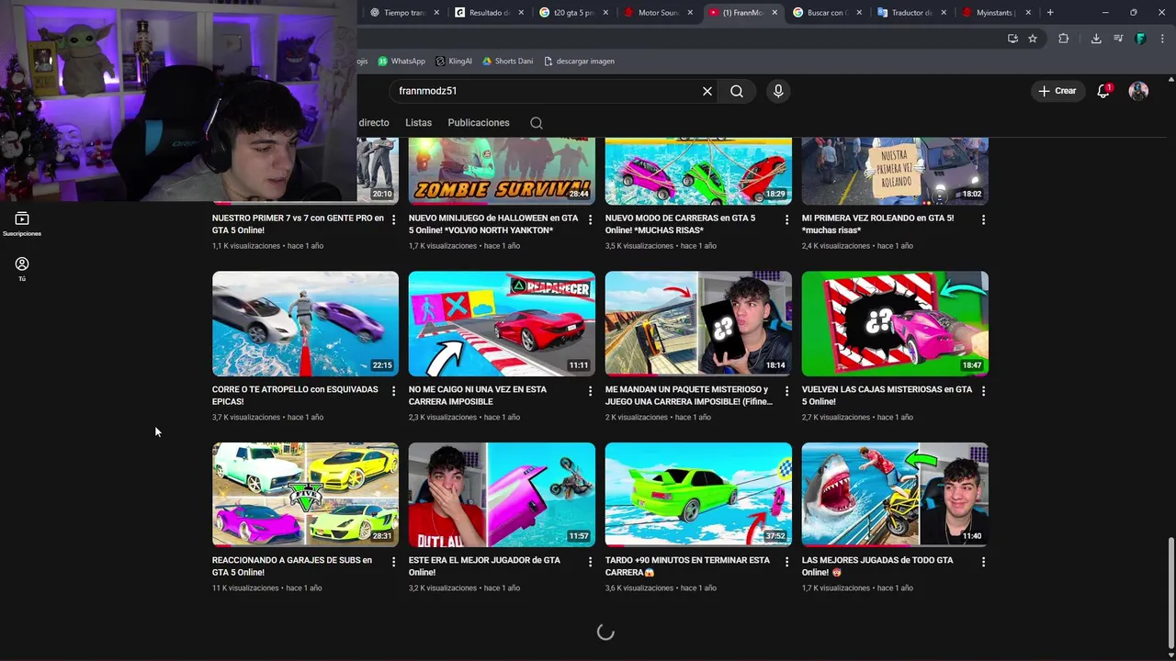Image resolution: width=1176 pixels, height=661 pixels.
Task: Open KlingAI bookmark
Action: coord(454,62)
